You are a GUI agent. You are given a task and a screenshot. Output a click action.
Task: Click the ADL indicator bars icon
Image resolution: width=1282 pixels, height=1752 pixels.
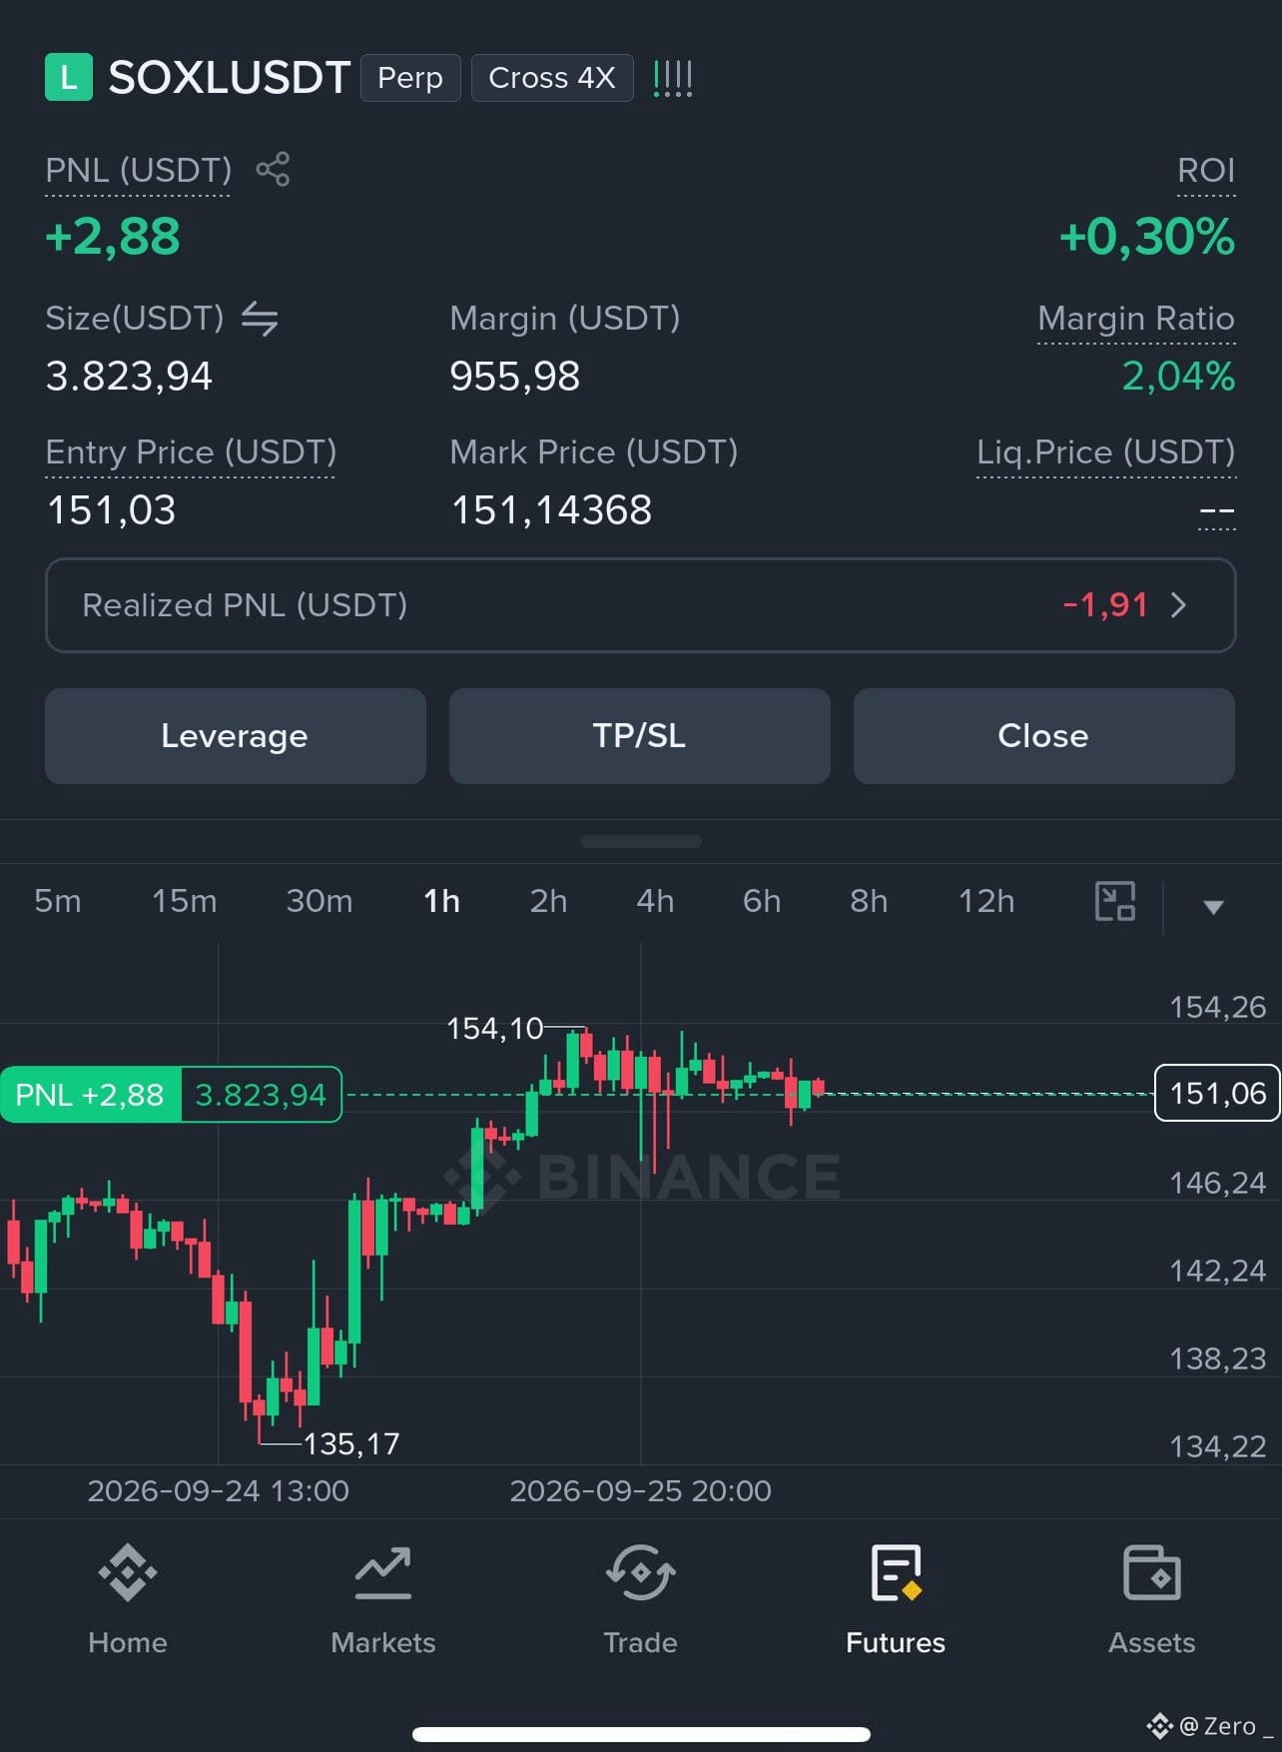coord(672,78)
